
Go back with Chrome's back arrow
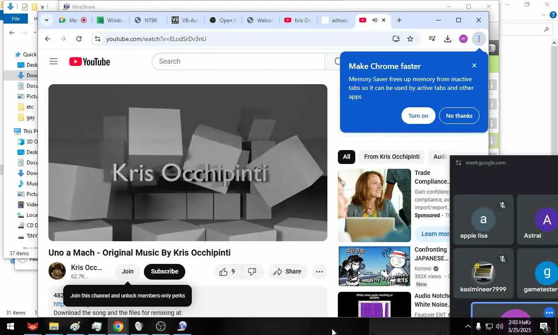click(x=48, y=39)
